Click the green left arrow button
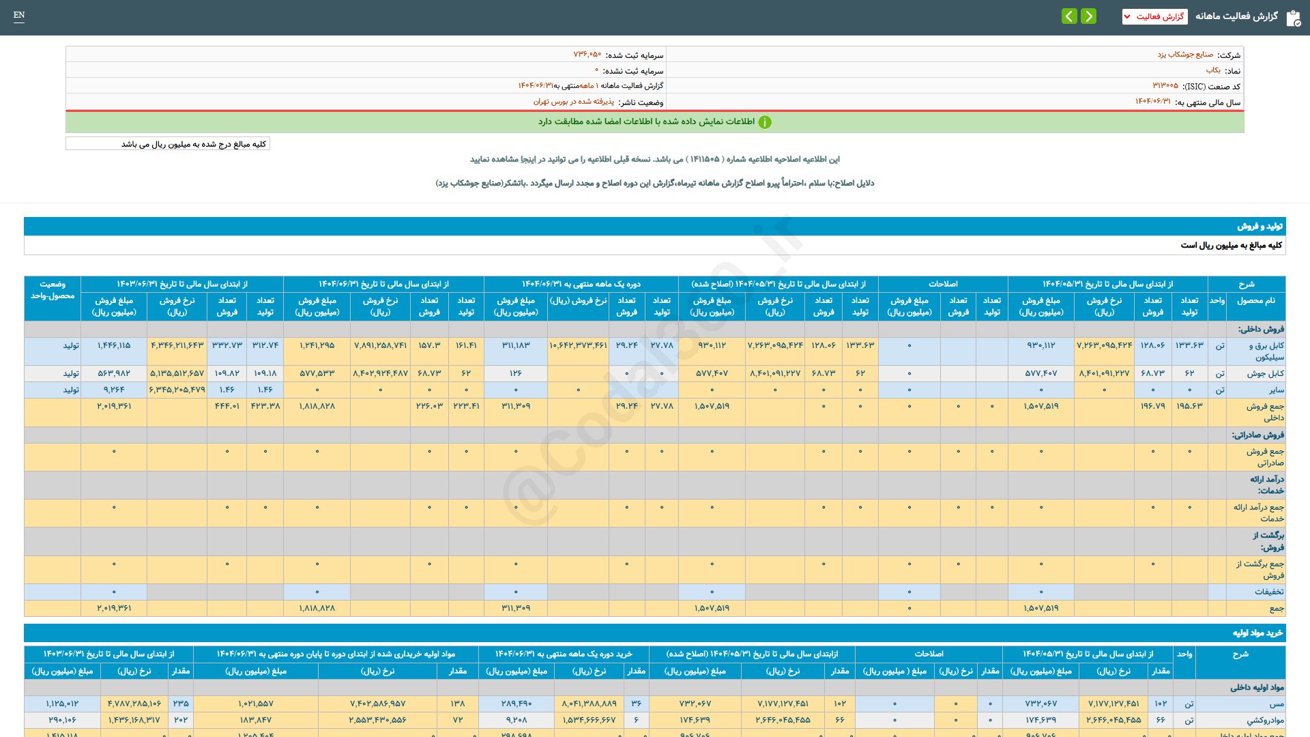Image resolution: width=1310 pixels, height=737 pixels. coord(1069,16)
